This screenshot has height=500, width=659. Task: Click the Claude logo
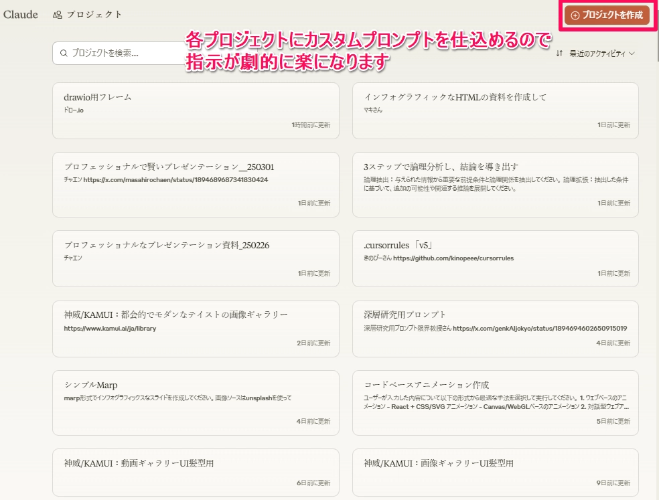(21, 14)
